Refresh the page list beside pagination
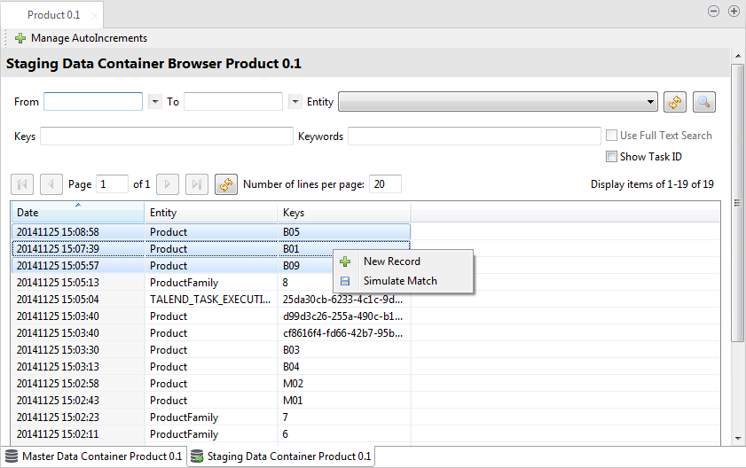This screenshot has width=746, height=468. tap(226, 184)
